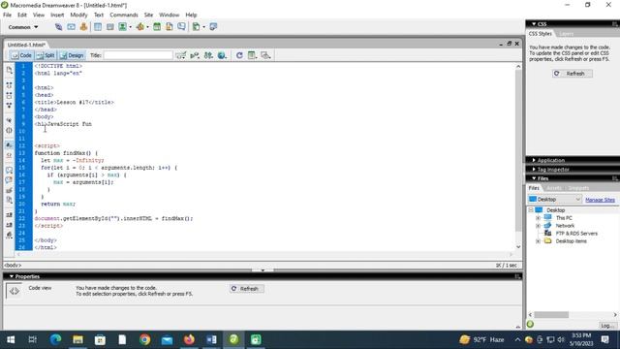The width and height of the screenshot is (620, 349).
Task: Open the Visual Aids icon
Action: pos(265,55)
